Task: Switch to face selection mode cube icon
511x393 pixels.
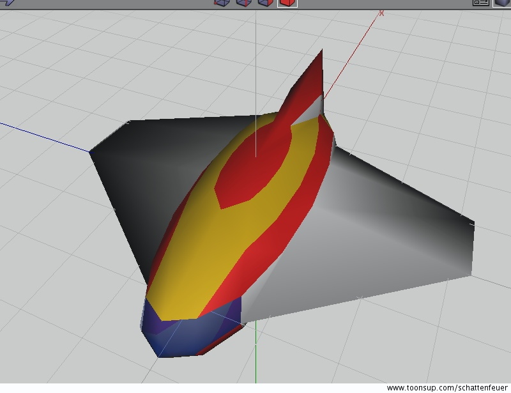Action: click(265, 3)
